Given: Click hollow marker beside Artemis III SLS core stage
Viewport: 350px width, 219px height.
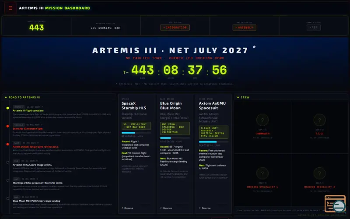Looking at the screenshot, I should [x=7, y=162].
